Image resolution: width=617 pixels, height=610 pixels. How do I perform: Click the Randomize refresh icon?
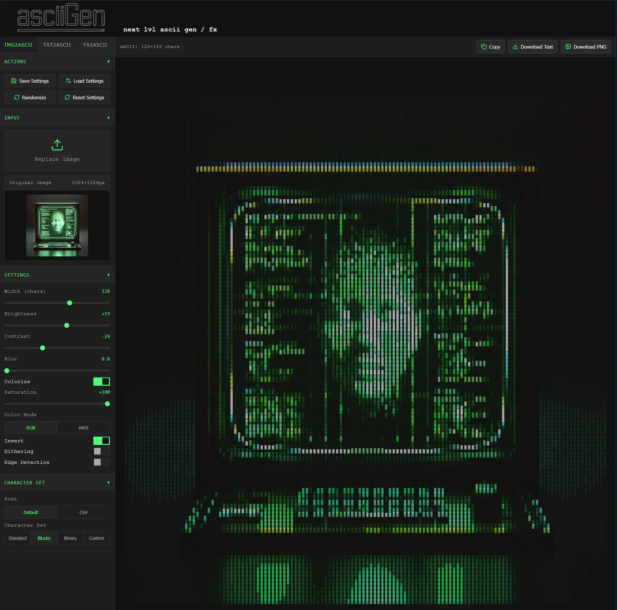tap(17, 97)
